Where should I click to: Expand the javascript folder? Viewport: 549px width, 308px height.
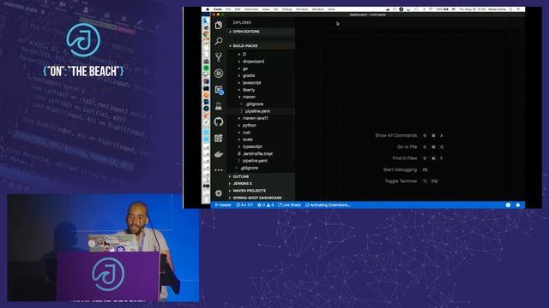coord(262,83)
